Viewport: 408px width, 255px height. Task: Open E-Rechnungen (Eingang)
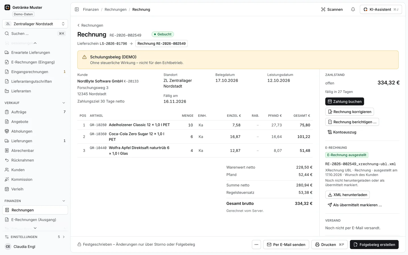[x=35, y=62]
